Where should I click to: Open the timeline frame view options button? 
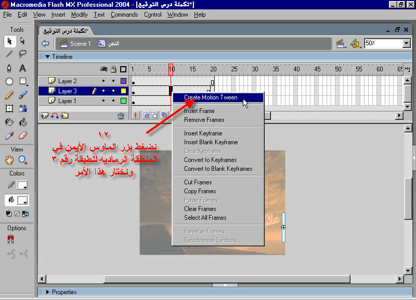tap(408, 69)
